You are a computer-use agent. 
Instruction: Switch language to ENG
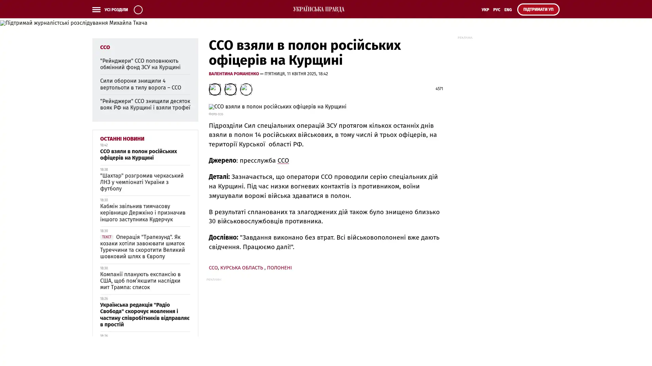click(x=508, y=10)
